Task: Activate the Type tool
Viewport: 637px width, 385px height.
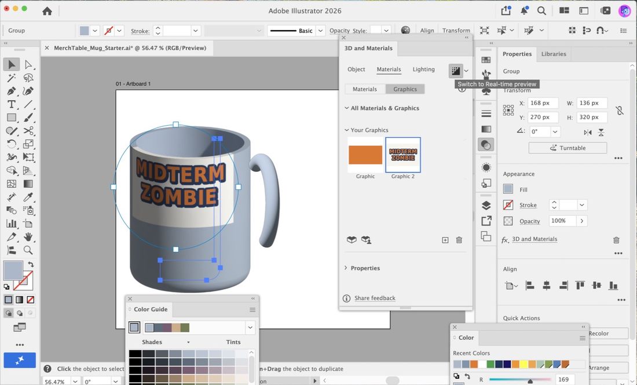Action: tap(12, 104)
